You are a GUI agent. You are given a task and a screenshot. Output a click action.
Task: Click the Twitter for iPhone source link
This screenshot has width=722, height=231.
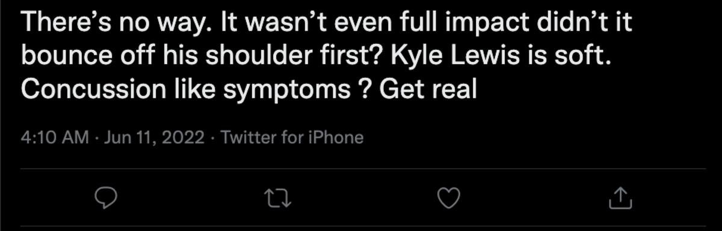tap(292, 138)
